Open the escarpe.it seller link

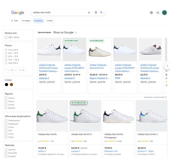76,151
